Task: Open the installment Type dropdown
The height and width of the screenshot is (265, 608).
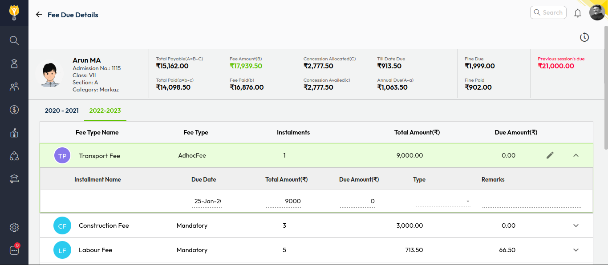Action: point(443,202)
